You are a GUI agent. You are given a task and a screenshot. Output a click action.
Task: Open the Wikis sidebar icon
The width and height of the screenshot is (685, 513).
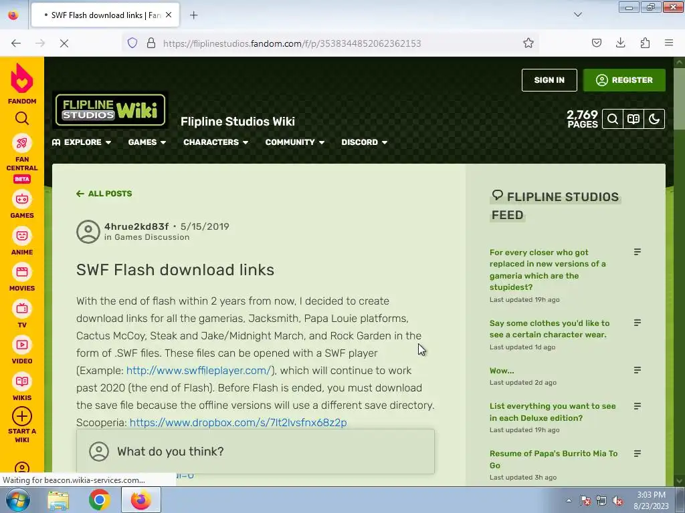click(22, 381)
